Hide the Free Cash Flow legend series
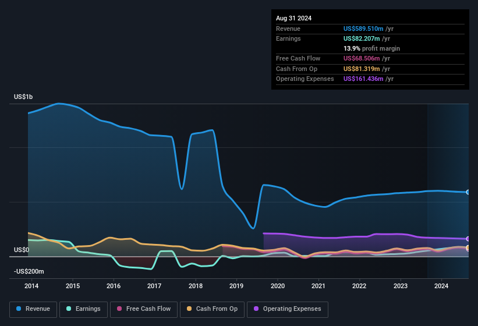478x326 pixels. pyautogui.click(x=144, y=309)
